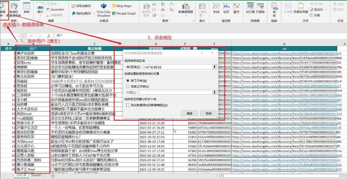Expand the 我的加载项 dropdown
This screenshot has width=347, height=179.
(x=94, y=13)
